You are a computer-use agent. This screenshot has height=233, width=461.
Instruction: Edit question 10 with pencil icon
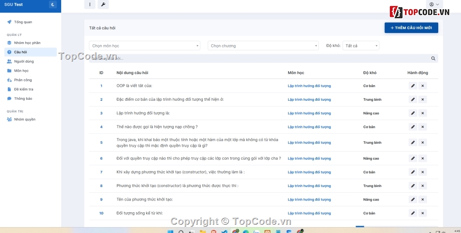pyautogui.click(x=413, y=213)
